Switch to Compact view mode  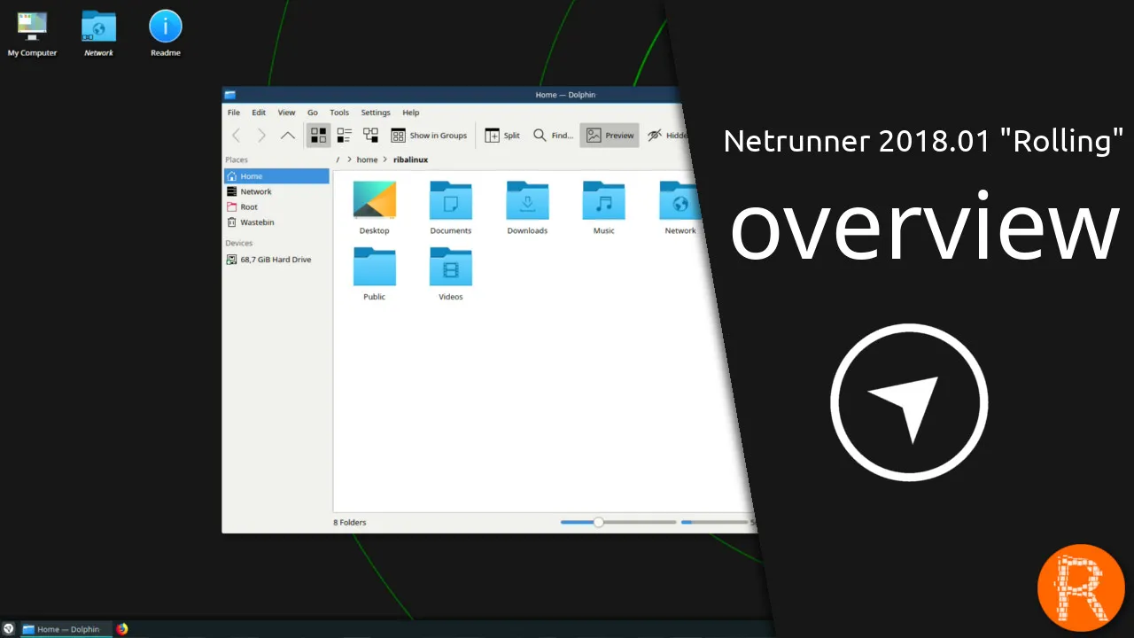pos(345,136)
